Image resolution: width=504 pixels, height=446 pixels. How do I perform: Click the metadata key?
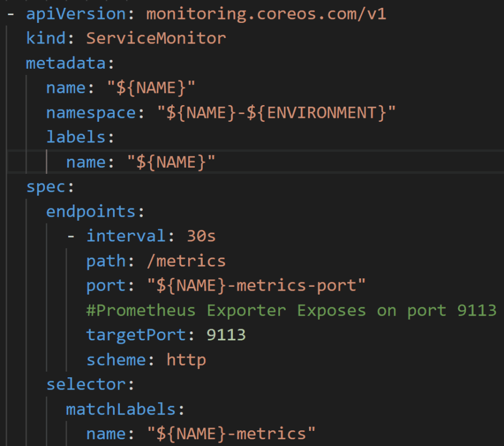(66, 63)
